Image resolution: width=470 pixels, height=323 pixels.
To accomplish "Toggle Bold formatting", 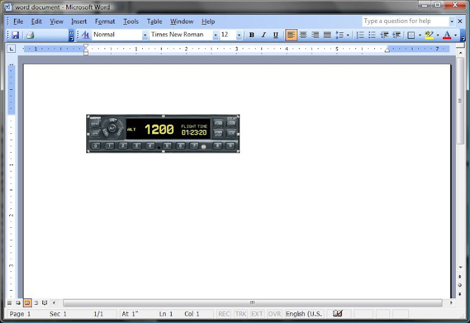I will [x=251, y=35].
